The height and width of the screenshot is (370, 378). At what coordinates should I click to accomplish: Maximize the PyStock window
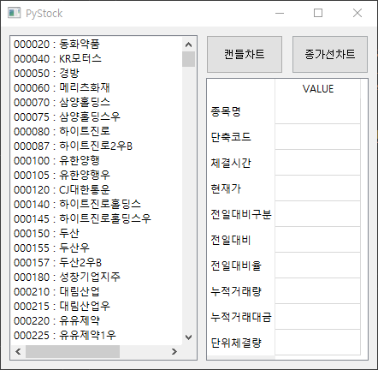pos(318,13)
